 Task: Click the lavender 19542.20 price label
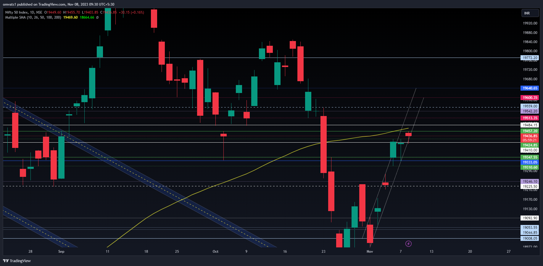click(x=530, y=111)
